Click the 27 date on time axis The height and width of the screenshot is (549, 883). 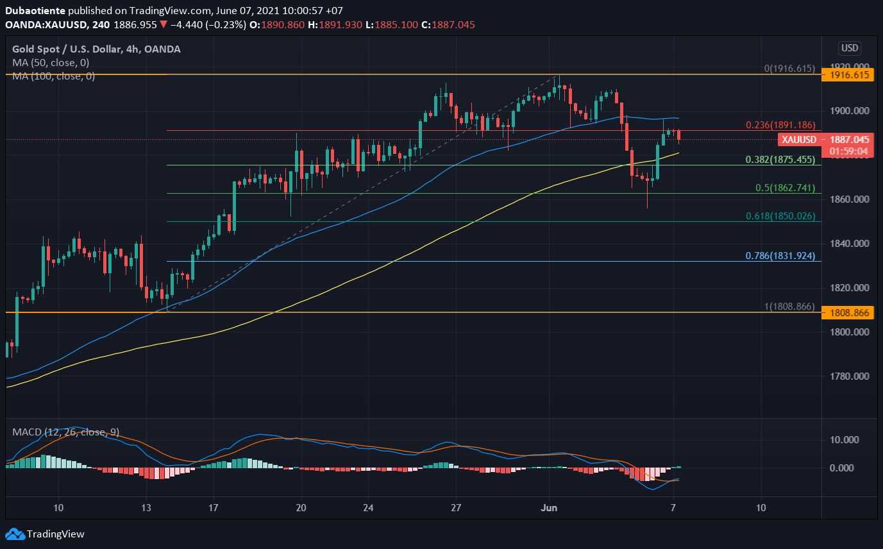(455, 508)
